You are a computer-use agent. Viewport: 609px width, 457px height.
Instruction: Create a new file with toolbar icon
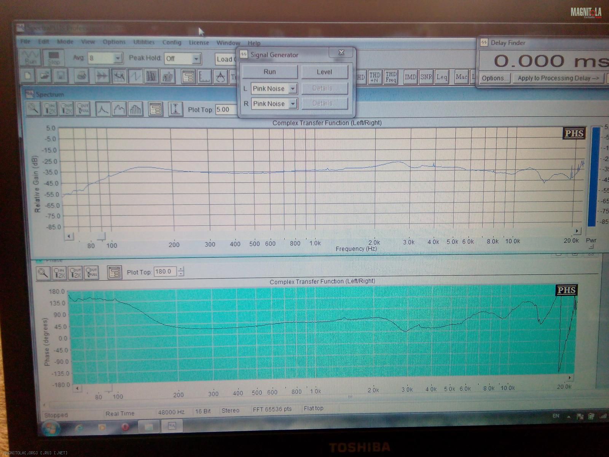(28, 76)
